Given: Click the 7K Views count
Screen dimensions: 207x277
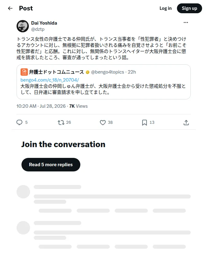Looking at the screenshot, I should click(78, 106).
